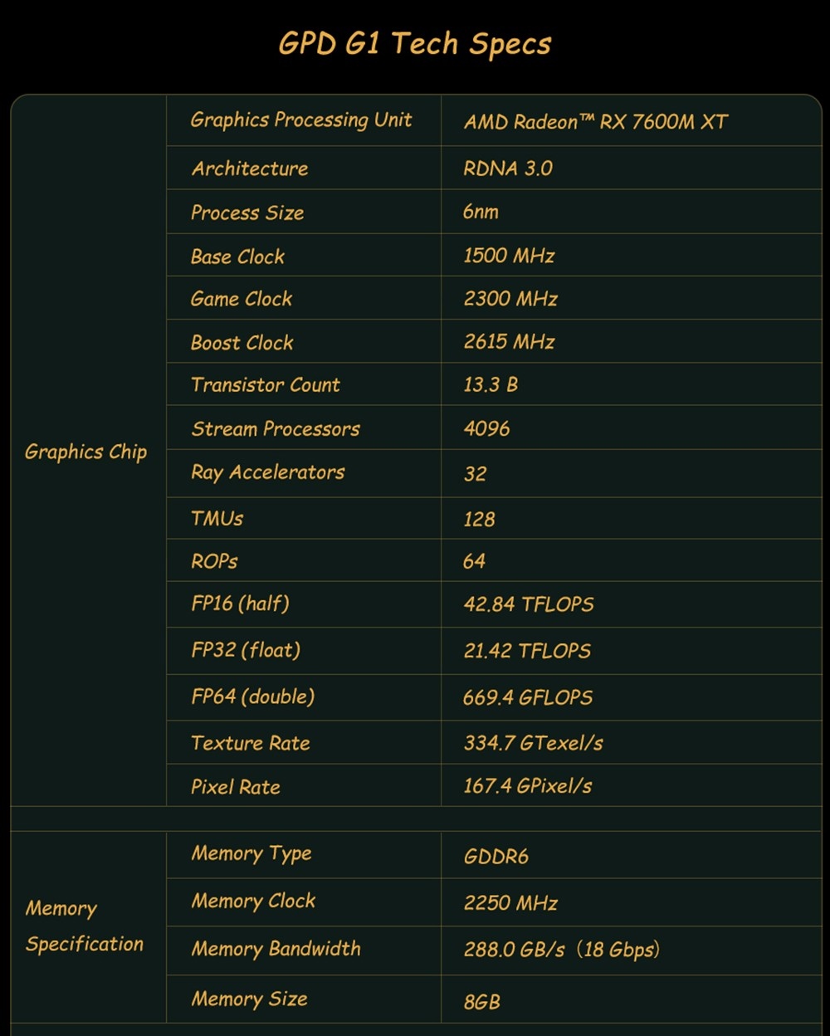Click the Ray Accelerators label

click(267, 472)
